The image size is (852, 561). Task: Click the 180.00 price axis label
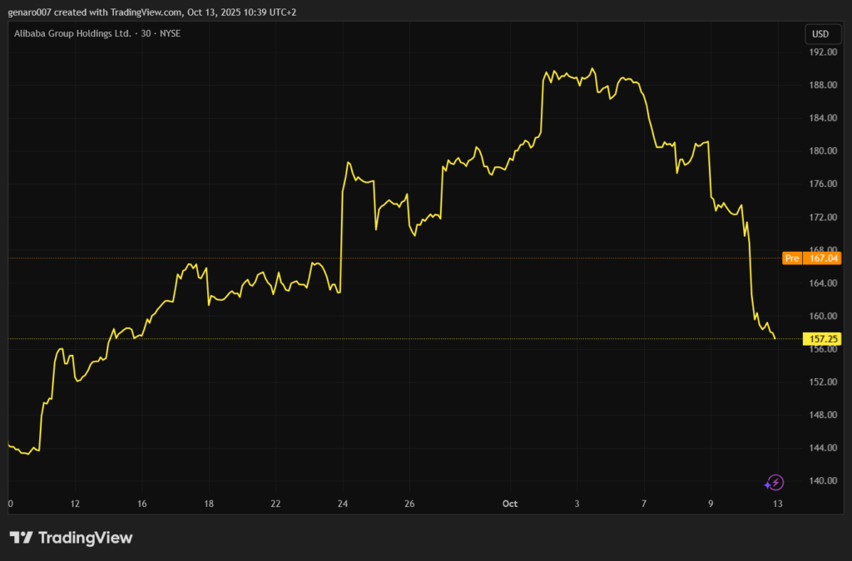[x=823, y=151]
